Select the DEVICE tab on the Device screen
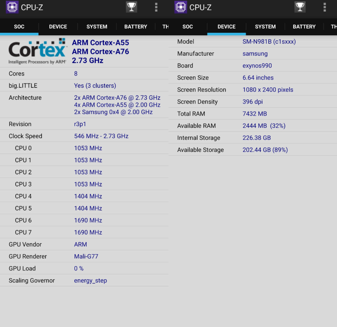 [x=226, y=27]
